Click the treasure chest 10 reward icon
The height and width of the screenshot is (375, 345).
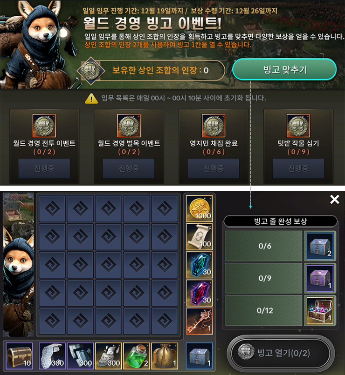coord(19,356)
